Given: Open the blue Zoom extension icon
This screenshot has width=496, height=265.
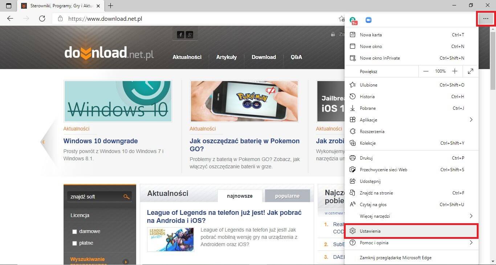Looking at the screenshot, I should click(x=368, y=20).
